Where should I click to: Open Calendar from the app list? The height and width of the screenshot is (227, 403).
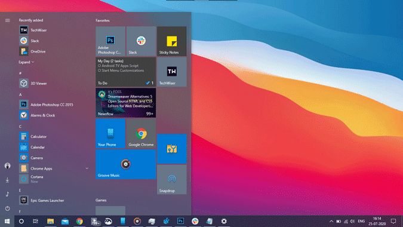coord(54,148)
